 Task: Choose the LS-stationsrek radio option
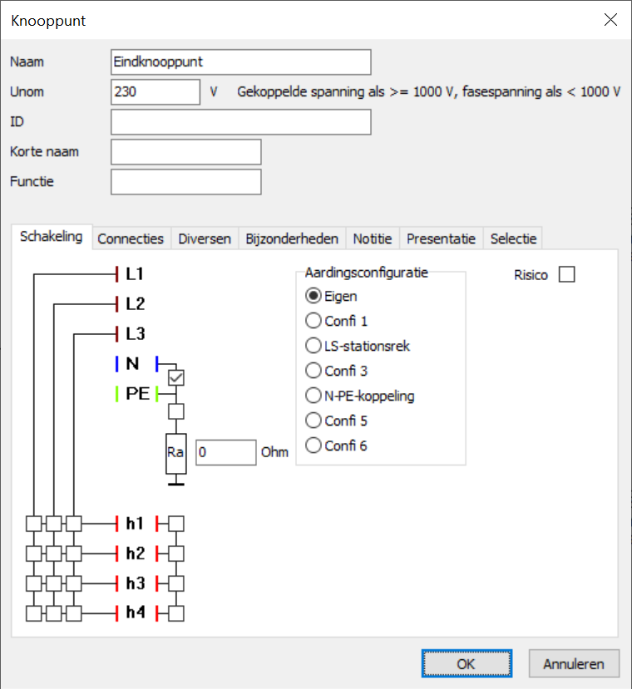pyautogui.click(x=314, y=346)
